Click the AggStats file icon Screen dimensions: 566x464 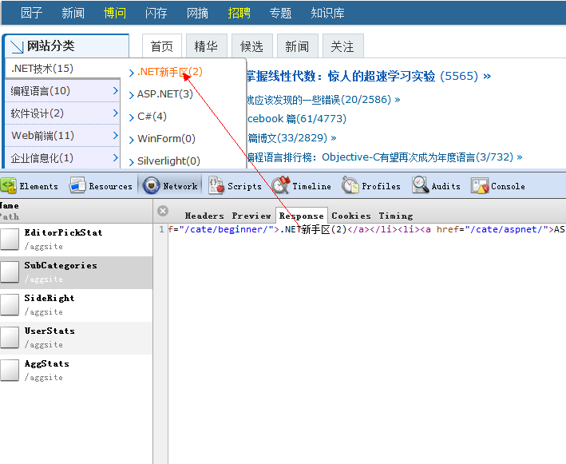(x=10, y=370)
